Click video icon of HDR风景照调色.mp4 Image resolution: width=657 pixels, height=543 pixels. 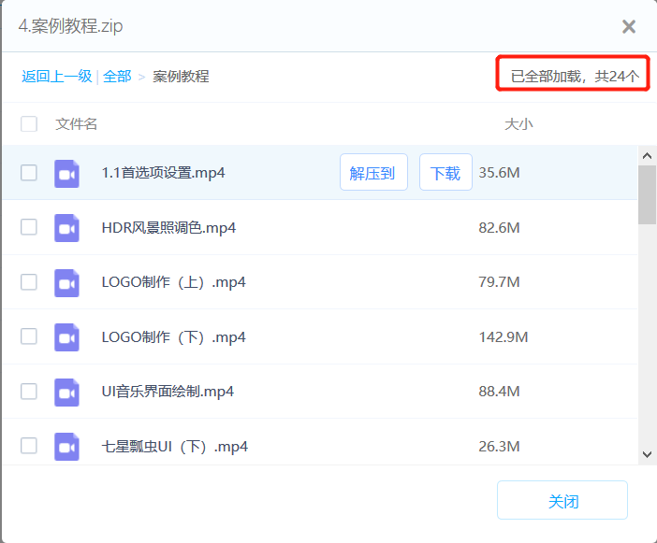[x=66, y=228]
